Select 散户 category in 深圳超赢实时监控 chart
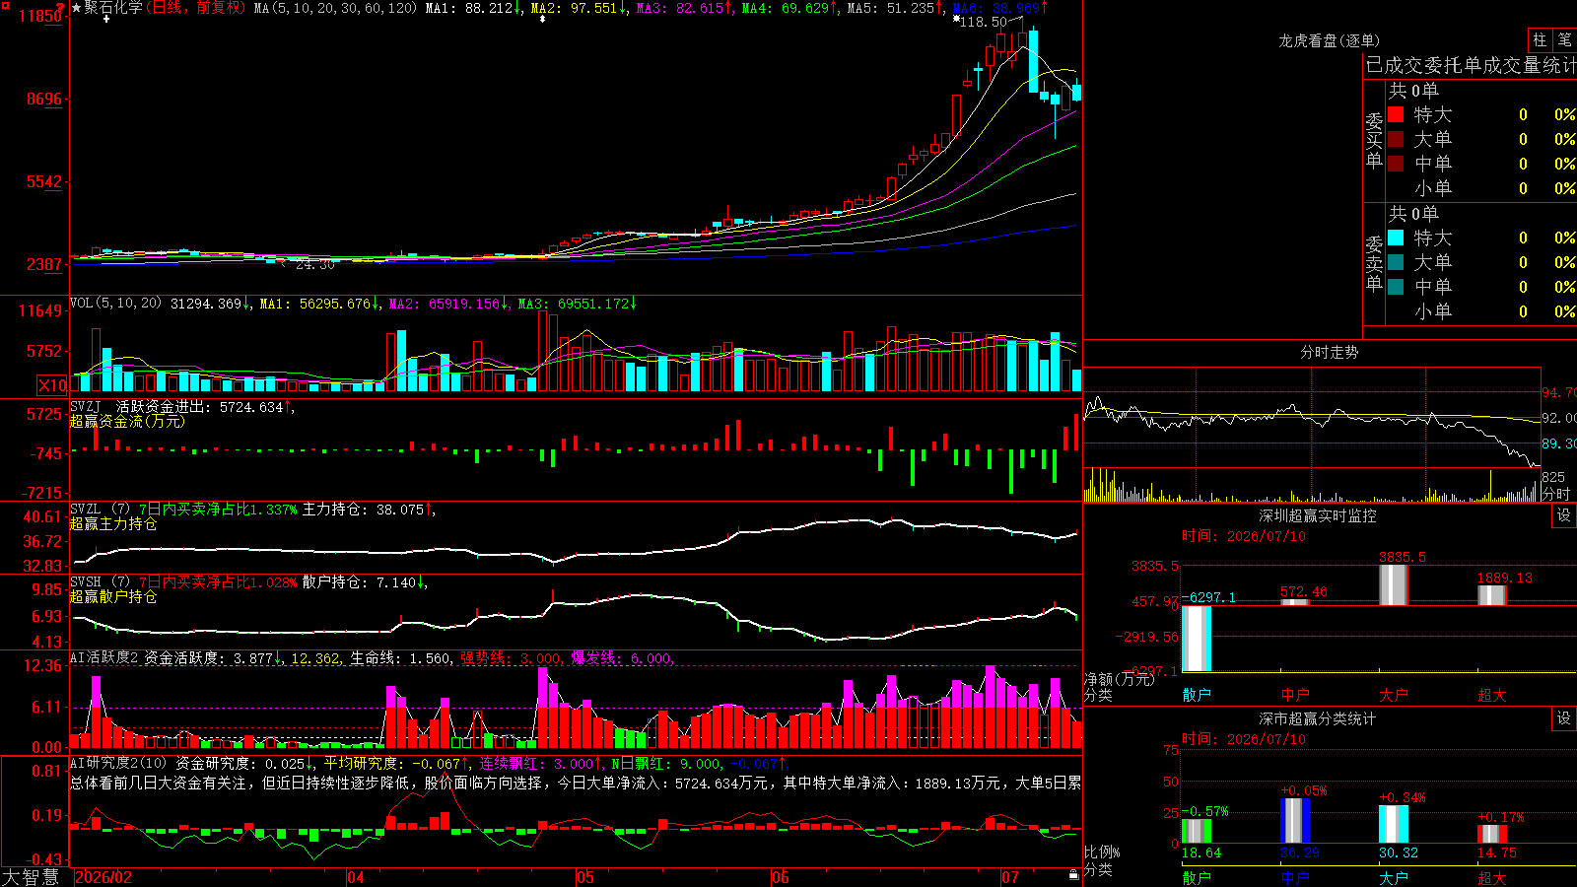 click(1197, 695)
